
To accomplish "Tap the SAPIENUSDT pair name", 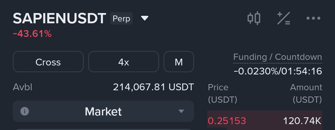I will pyautogui.click(x=60, y=19).
